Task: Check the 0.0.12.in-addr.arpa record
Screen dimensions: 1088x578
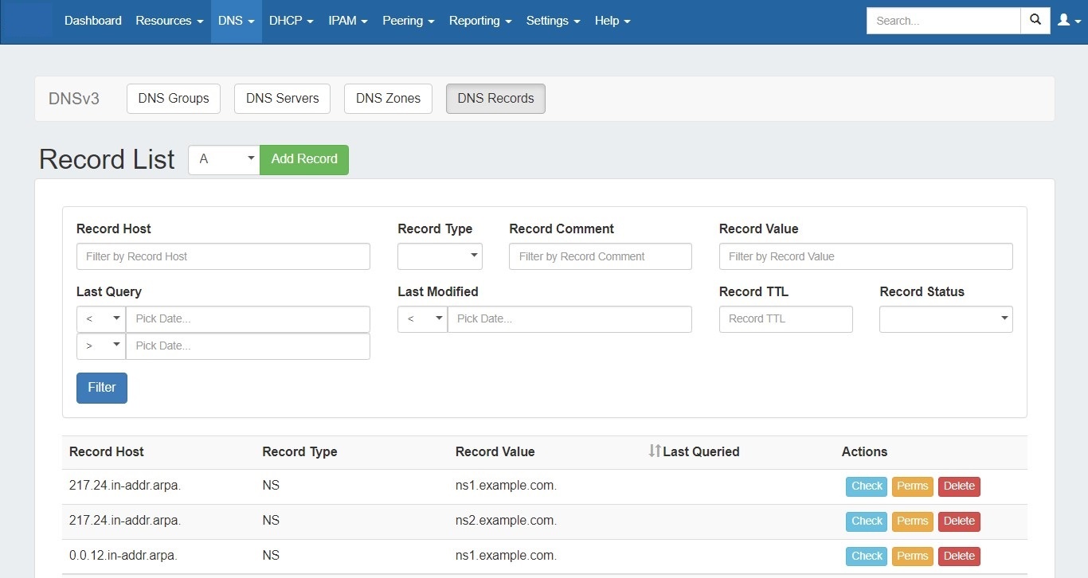Action: coord(867,557)
